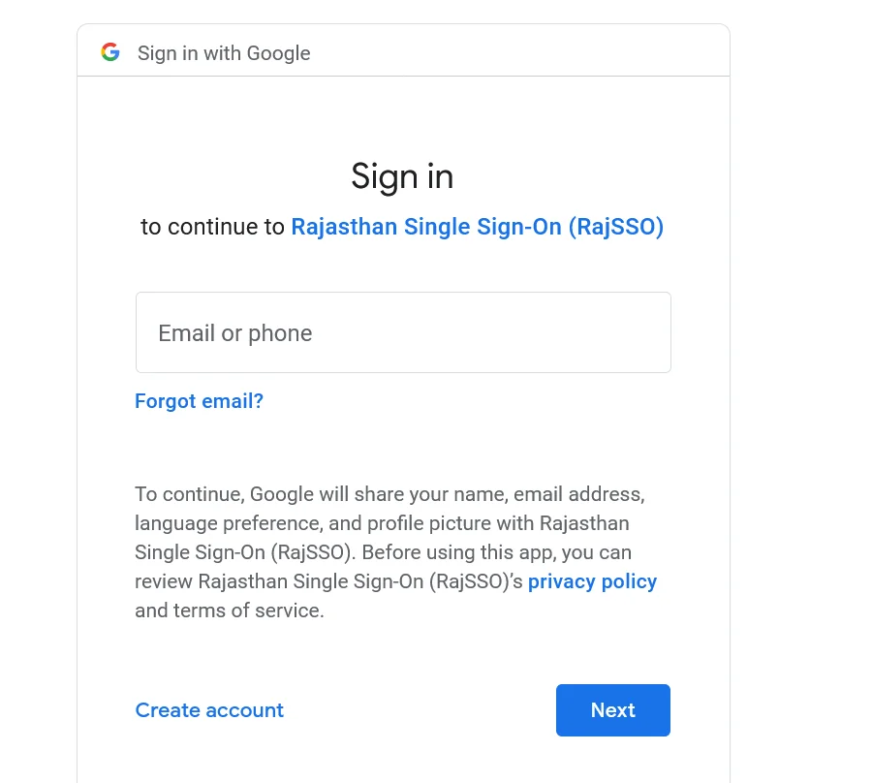Screen dimensions: 872x783
Task: Open the privacy policy link
Action: 592,581
